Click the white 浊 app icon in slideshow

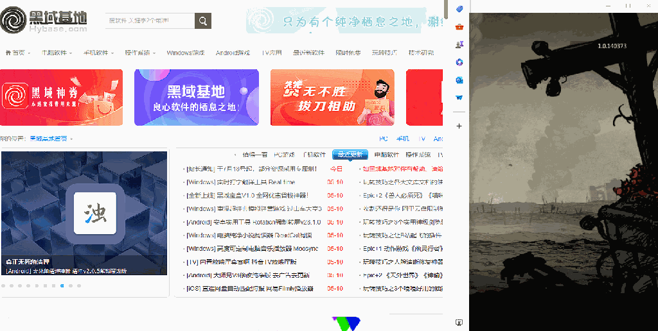point(95,213)
